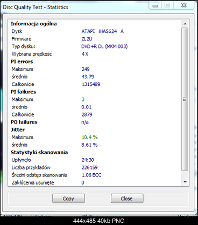Select disc type DVD+R DL (MKM 003)
This screenshot has height=225, width=198.
coord(104,46)
